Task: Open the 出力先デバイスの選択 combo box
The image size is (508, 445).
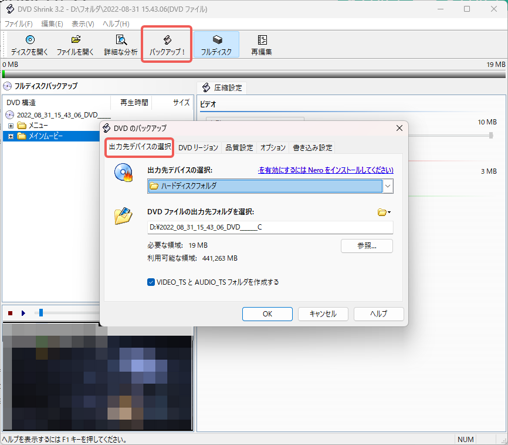Action: [x=387, y=186]
